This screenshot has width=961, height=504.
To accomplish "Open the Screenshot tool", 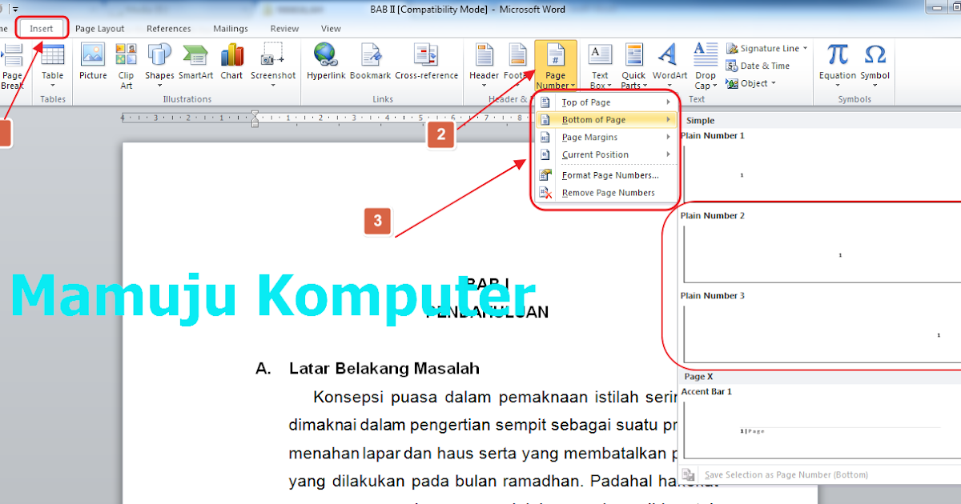I will pos(273,64).
